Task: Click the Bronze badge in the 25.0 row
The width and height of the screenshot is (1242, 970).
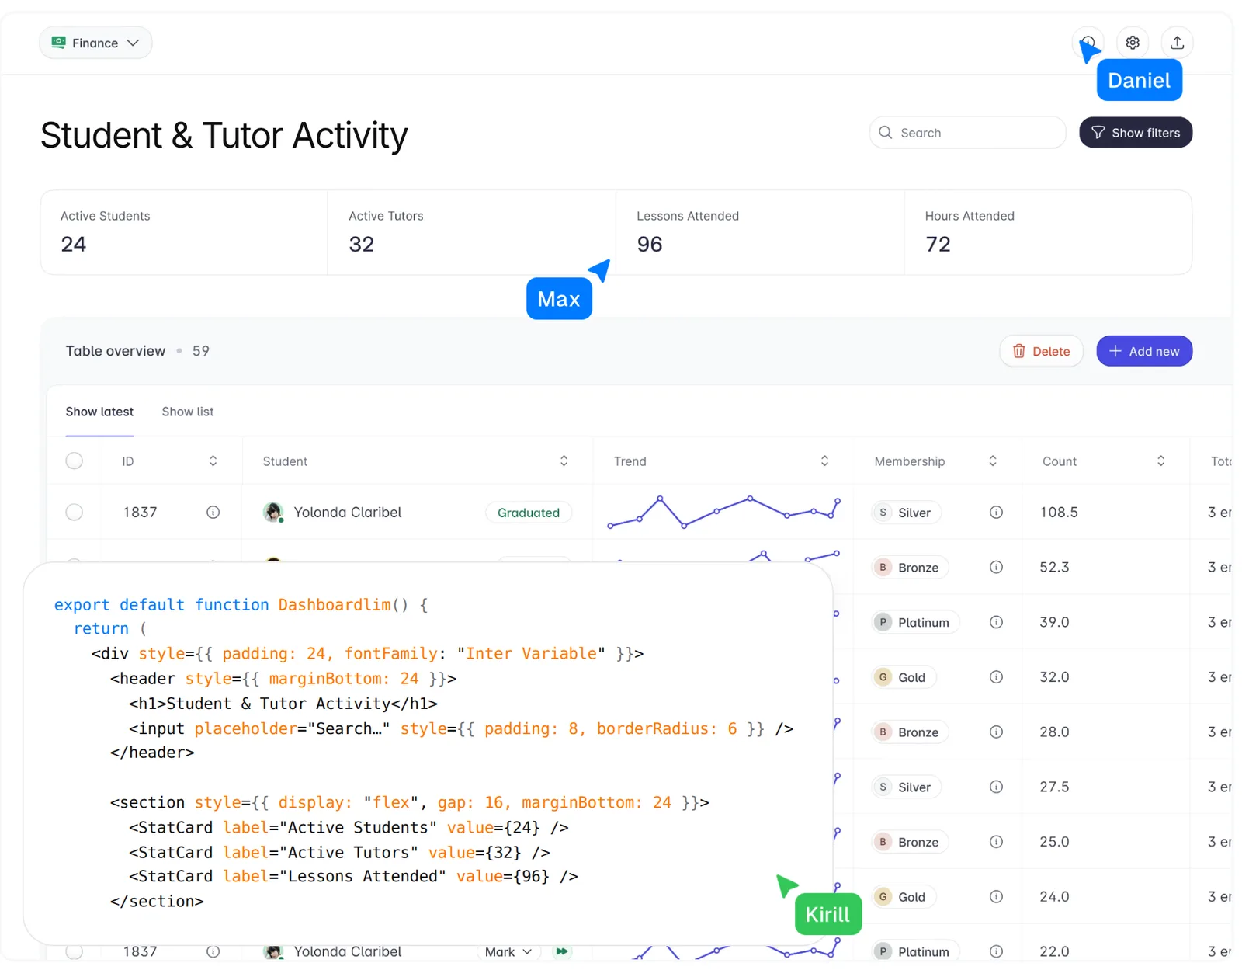Action: [x=910, y=842]
